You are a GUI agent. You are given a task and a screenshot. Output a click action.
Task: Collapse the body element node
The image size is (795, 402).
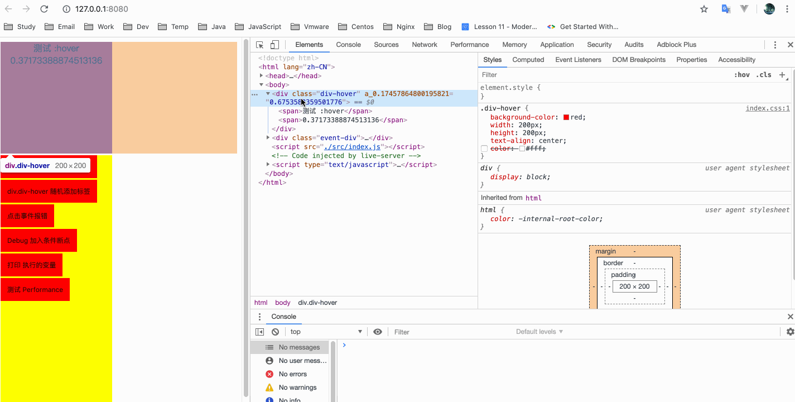pyautogui.click(x=261, y=85)
